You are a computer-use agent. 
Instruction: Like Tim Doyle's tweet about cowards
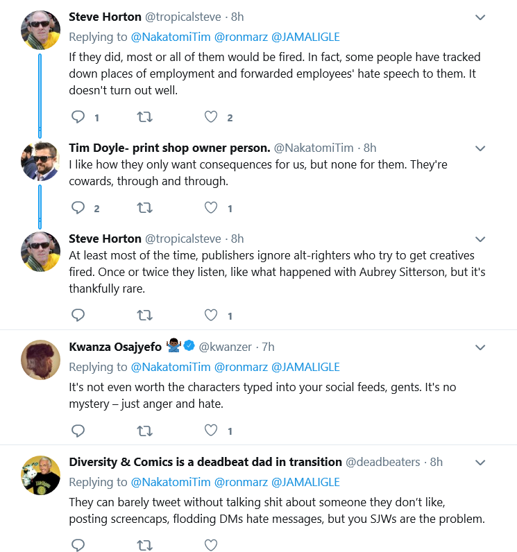[211, 208]
